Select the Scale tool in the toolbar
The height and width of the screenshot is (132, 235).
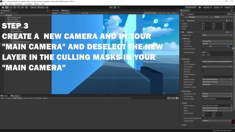[15, 7]
